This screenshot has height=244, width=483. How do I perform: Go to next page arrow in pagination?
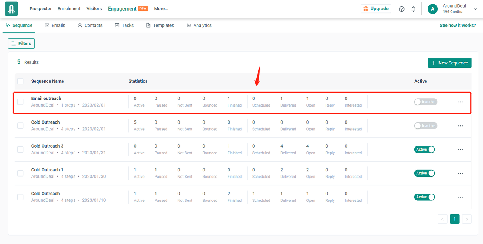pyautogui.click(x=467, y=219)
